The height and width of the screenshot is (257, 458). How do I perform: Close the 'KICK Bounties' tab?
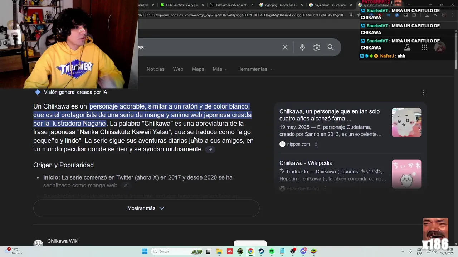(x=203, y=5)
